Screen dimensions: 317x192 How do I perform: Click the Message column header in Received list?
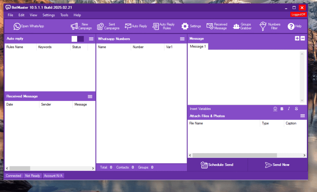(x=84, y=104)
